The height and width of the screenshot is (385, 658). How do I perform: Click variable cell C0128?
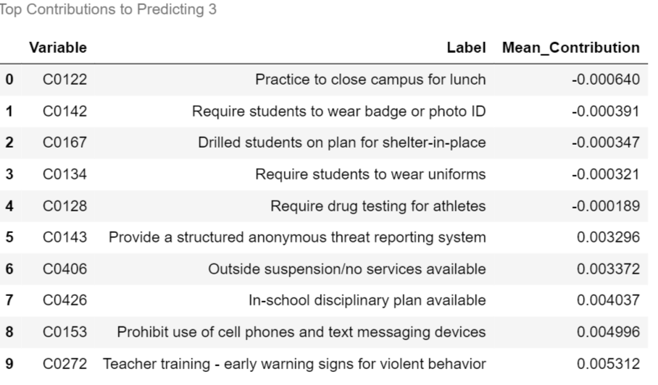pos(65,207)
